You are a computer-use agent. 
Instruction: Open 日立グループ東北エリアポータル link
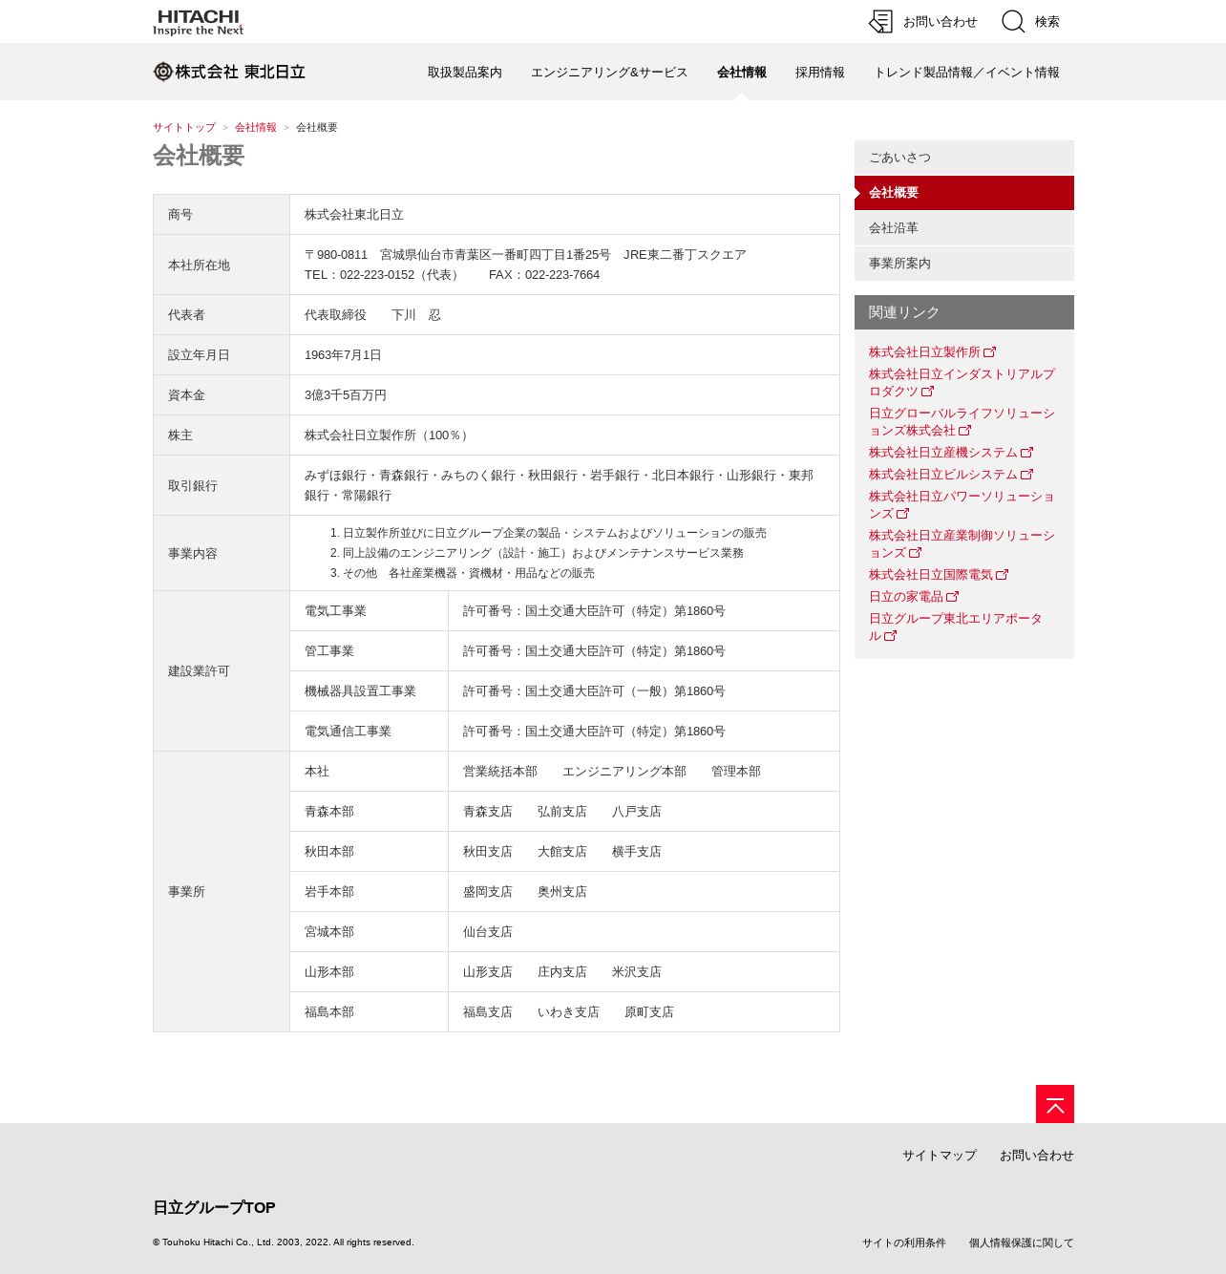point(956,627)
